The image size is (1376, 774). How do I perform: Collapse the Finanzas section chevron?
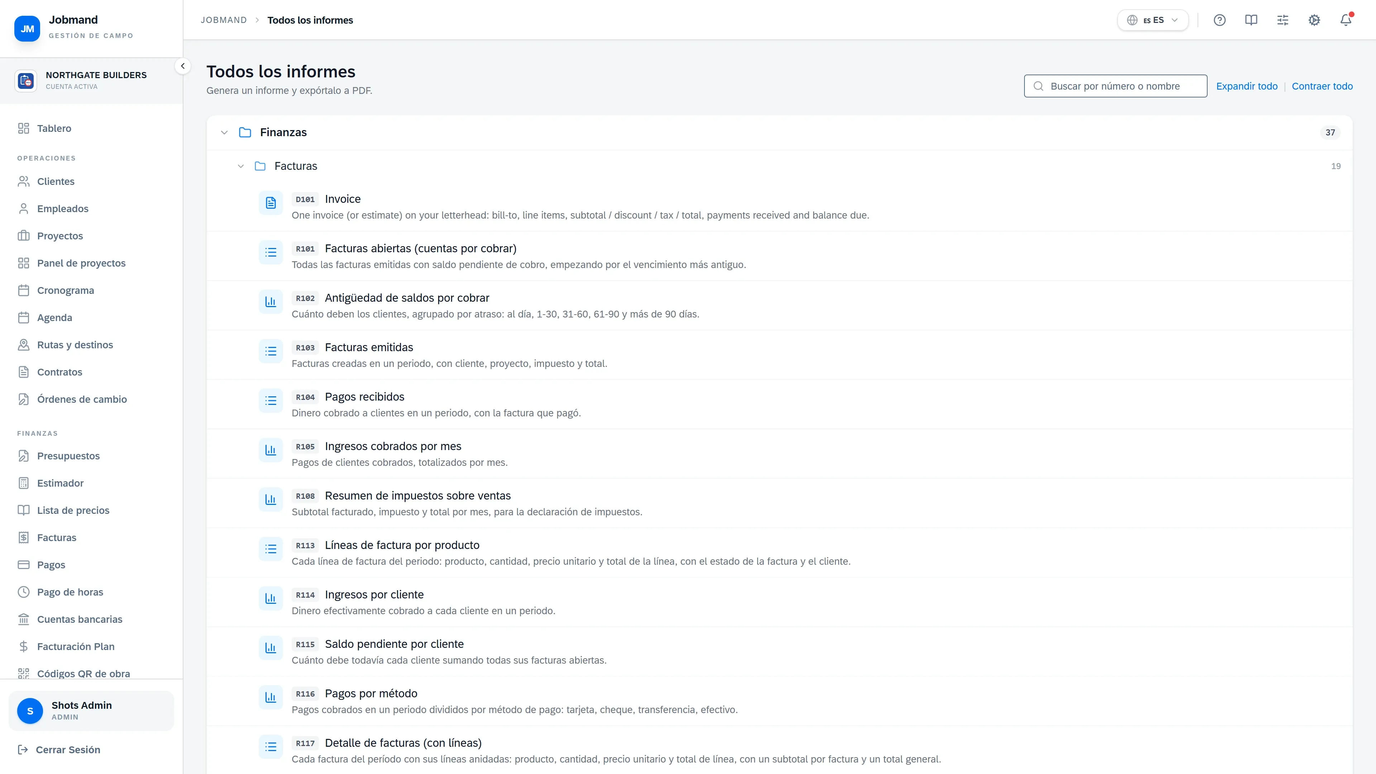224,133
